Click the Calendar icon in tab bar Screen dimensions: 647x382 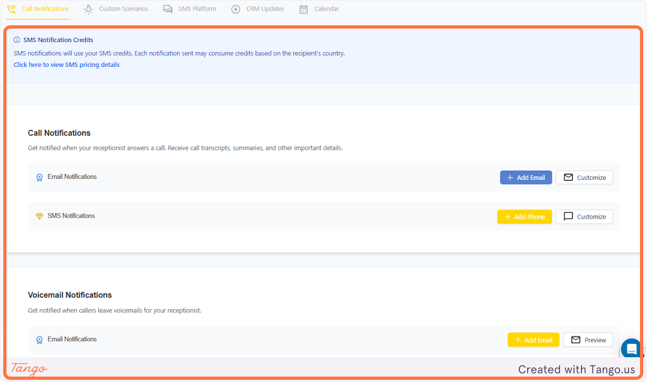pos(304,9)
